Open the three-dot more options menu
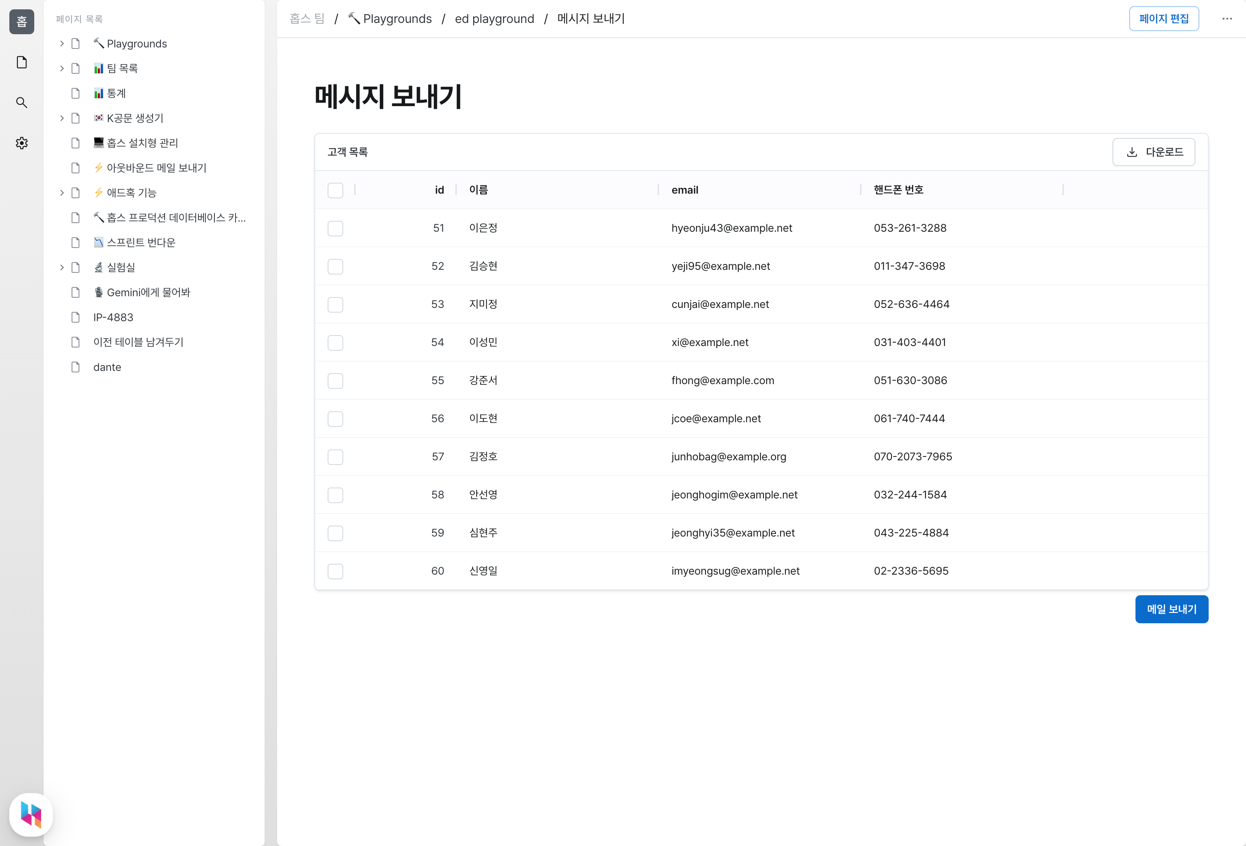 pyautogui.click(x=1227, y=19)
